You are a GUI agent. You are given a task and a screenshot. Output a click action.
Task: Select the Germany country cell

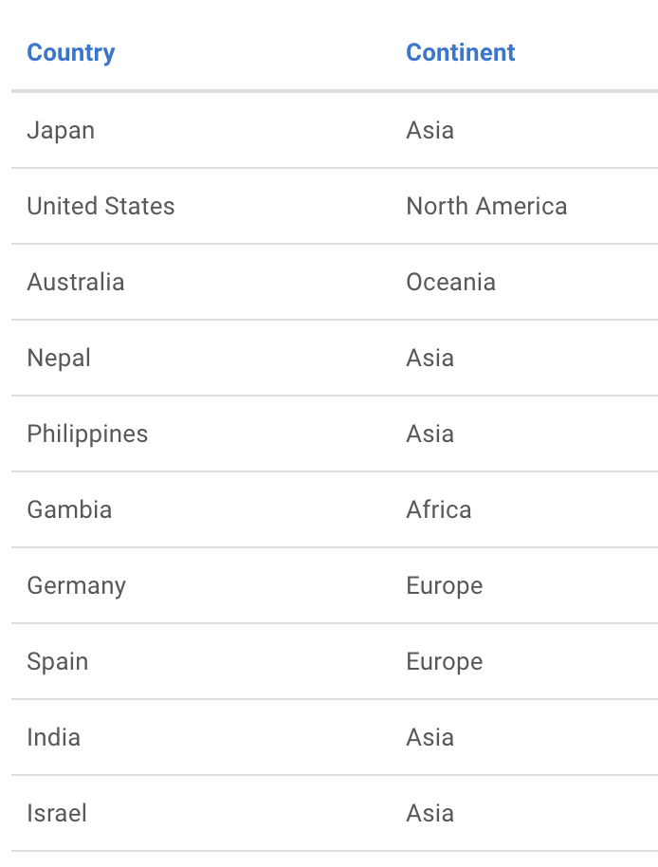click(76, 585)
